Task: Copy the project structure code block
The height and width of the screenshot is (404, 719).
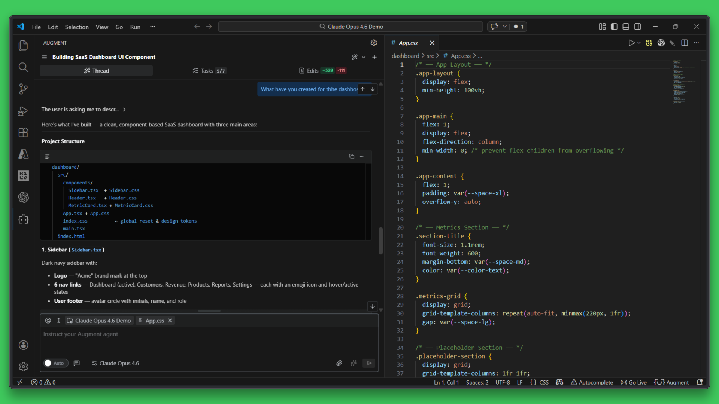Action: pos(351,156)
